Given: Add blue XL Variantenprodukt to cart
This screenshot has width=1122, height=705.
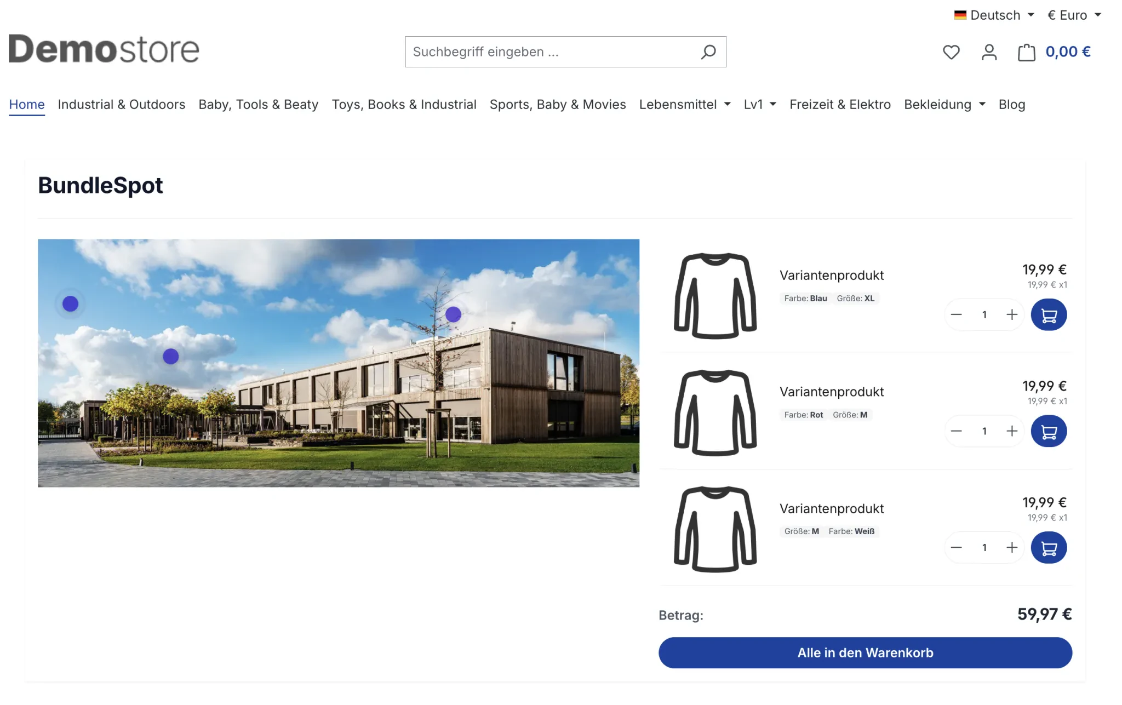Looking at the screenshot, I should 1049,314.
